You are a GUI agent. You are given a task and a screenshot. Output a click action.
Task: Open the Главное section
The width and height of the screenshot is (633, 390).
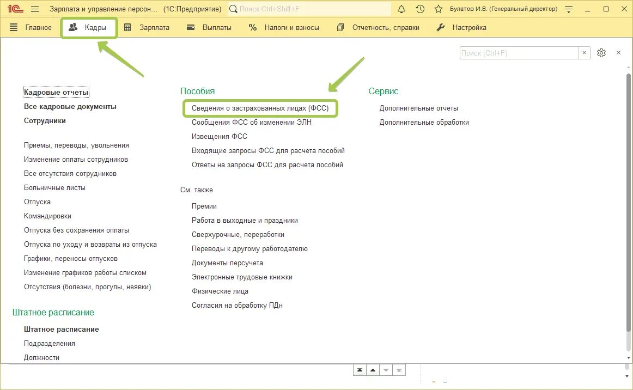click(38, 27)
